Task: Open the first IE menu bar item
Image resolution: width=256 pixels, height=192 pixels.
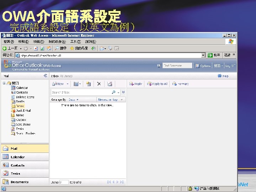Action: click(9, 42)
